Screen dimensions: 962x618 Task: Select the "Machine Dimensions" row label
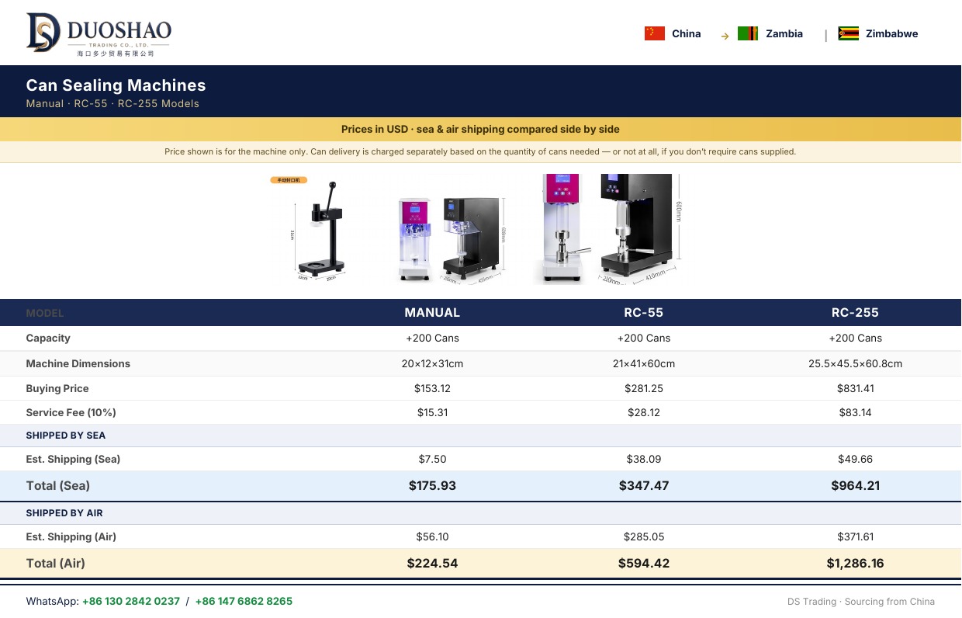pyautogui.click(x=78, y=363)
